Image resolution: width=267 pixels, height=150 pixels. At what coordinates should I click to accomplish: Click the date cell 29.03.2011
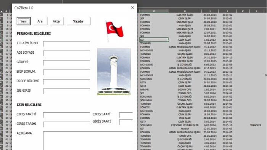(210, 26)
